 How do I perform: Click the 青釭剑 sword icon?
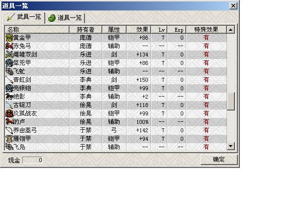click(9, 80)
